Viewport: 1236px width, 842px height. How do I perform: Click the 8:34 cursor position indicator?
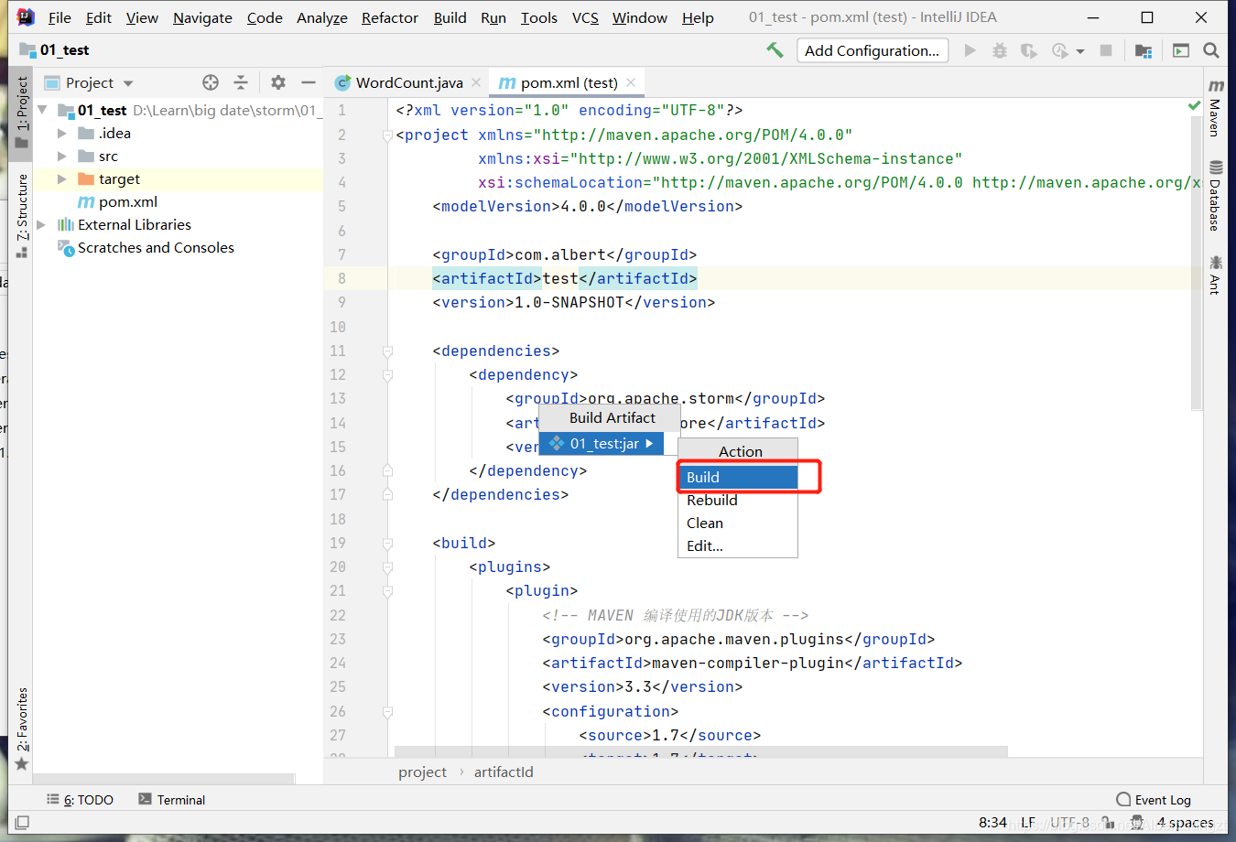[x=992, y=823]
